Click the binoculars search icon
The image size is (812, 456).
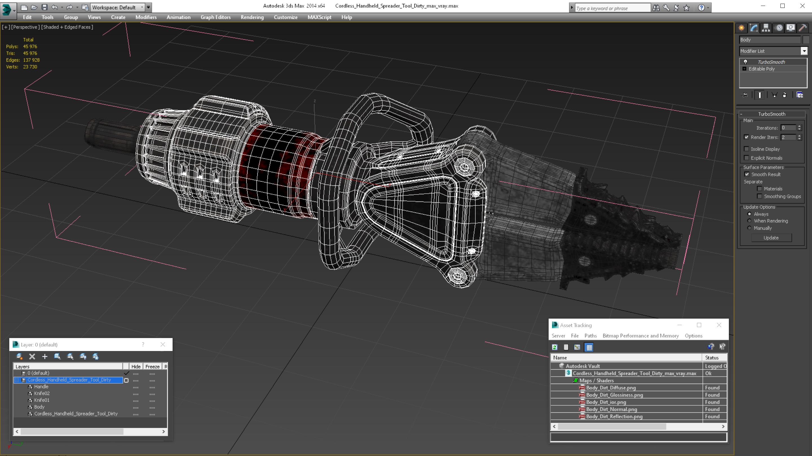656,8
